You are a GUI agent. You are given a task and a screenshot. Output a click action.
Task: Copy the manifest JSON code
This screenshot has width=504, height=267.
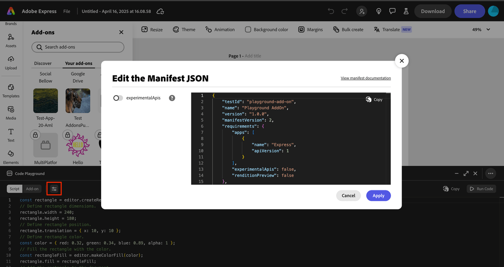pyautogui.click(x=374, y=99)
